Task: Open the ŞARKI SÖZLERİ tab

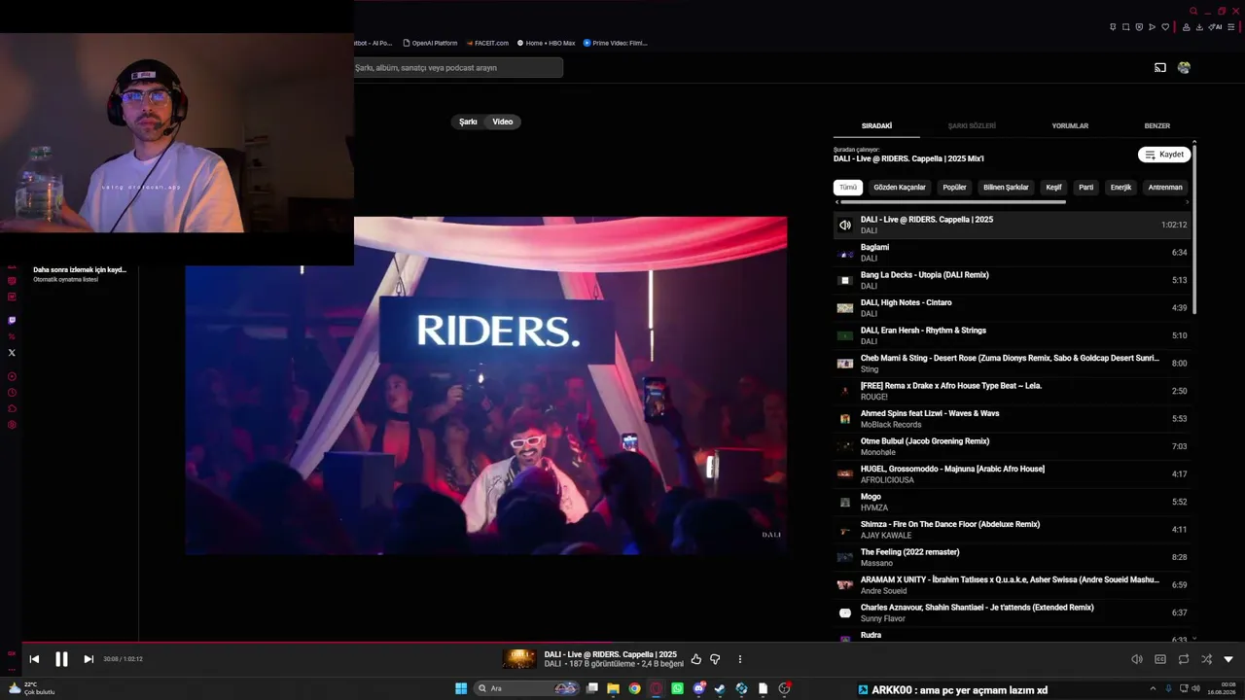Action: [972, 126]
